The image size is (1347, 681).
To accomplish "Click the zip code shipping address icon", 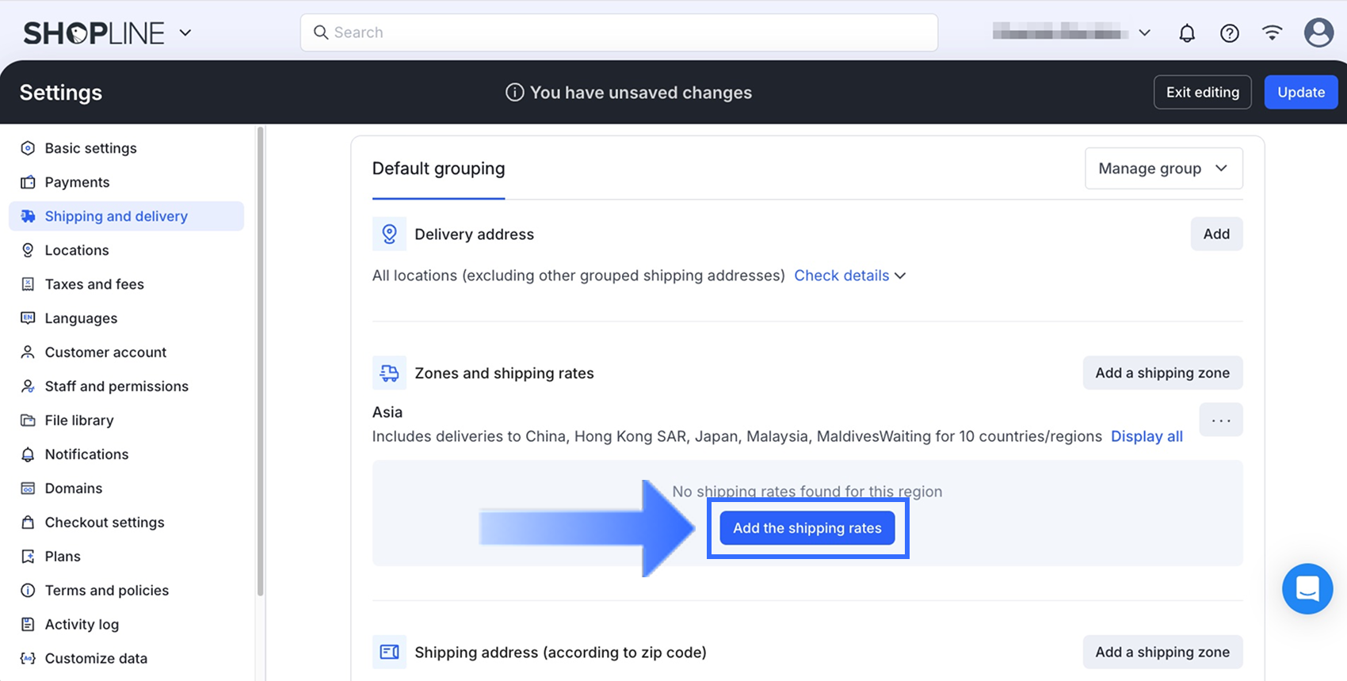I will 389,652.
